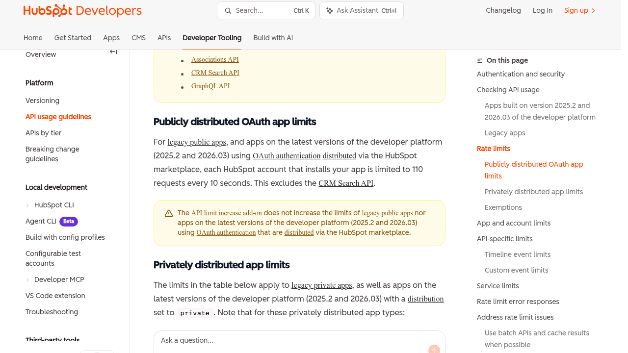Jump to Rate limit error responses
This screenshot has height=353, width=628.
(x=518, y=302)
